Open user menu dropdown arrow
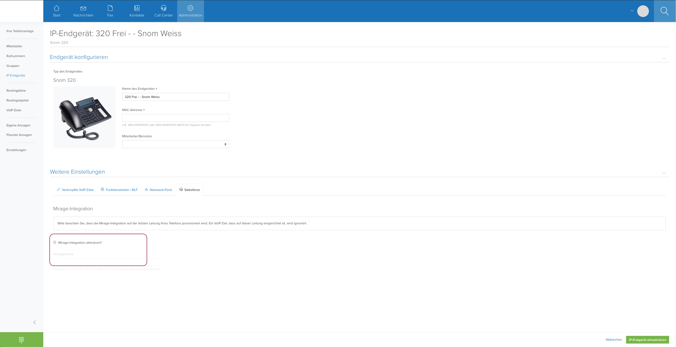Viewport: 676px width, 347px height. click(x=632, y=11)
